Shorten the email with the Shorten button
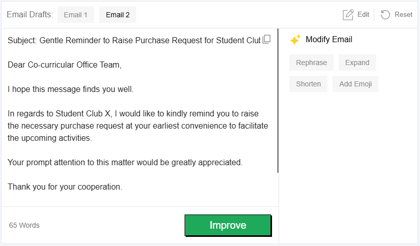 tap(308, 84)
